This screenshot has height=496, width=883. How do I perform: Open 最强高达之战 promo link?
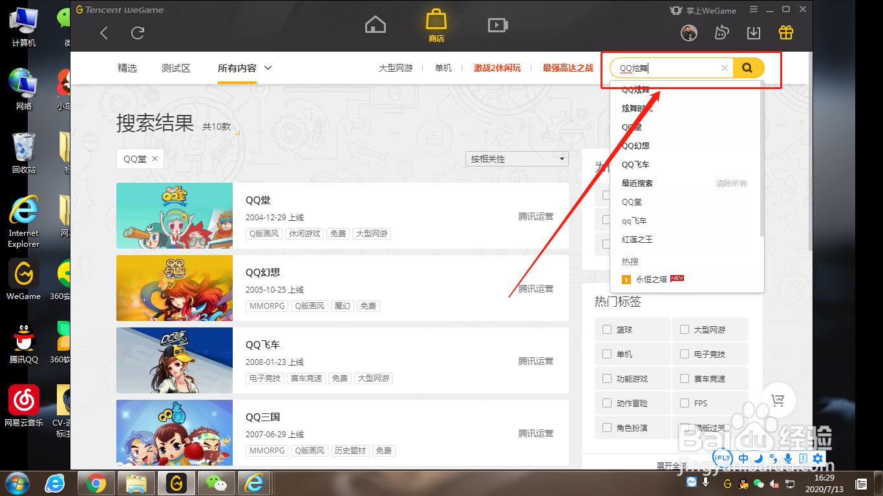pyautogui.click(x=568, y=68)
